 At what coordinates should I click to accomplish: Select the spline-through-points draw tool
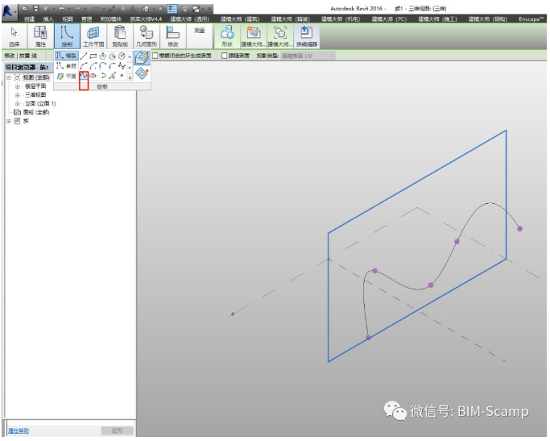click(x=84, y=76)
